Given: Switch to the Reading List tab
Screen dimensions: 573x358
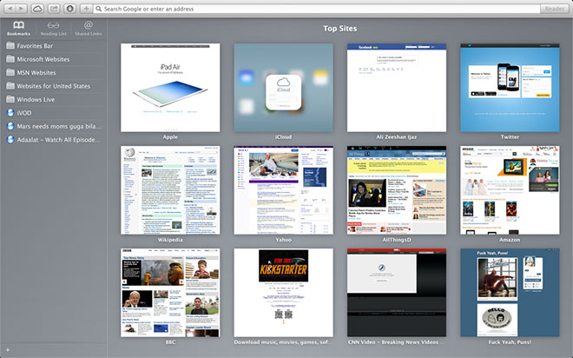Looking at the screenshot, I should (x=53, y=28).
